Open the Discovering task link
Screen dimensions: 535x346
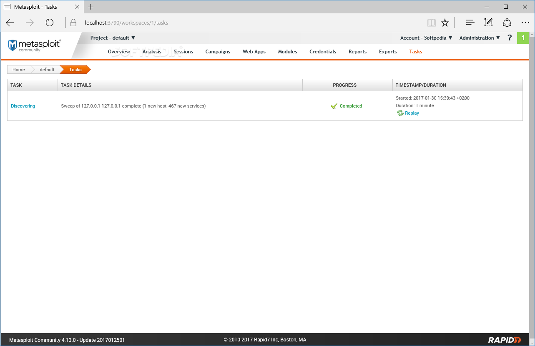tap(23, 106)
